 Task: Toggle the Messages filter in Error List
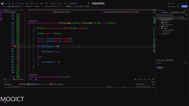pyautogui.click(x=43, y=84)
